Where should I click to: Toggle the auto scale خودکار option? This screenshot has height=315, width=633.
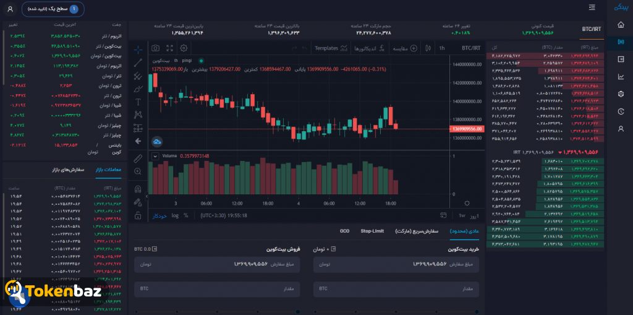159,215
